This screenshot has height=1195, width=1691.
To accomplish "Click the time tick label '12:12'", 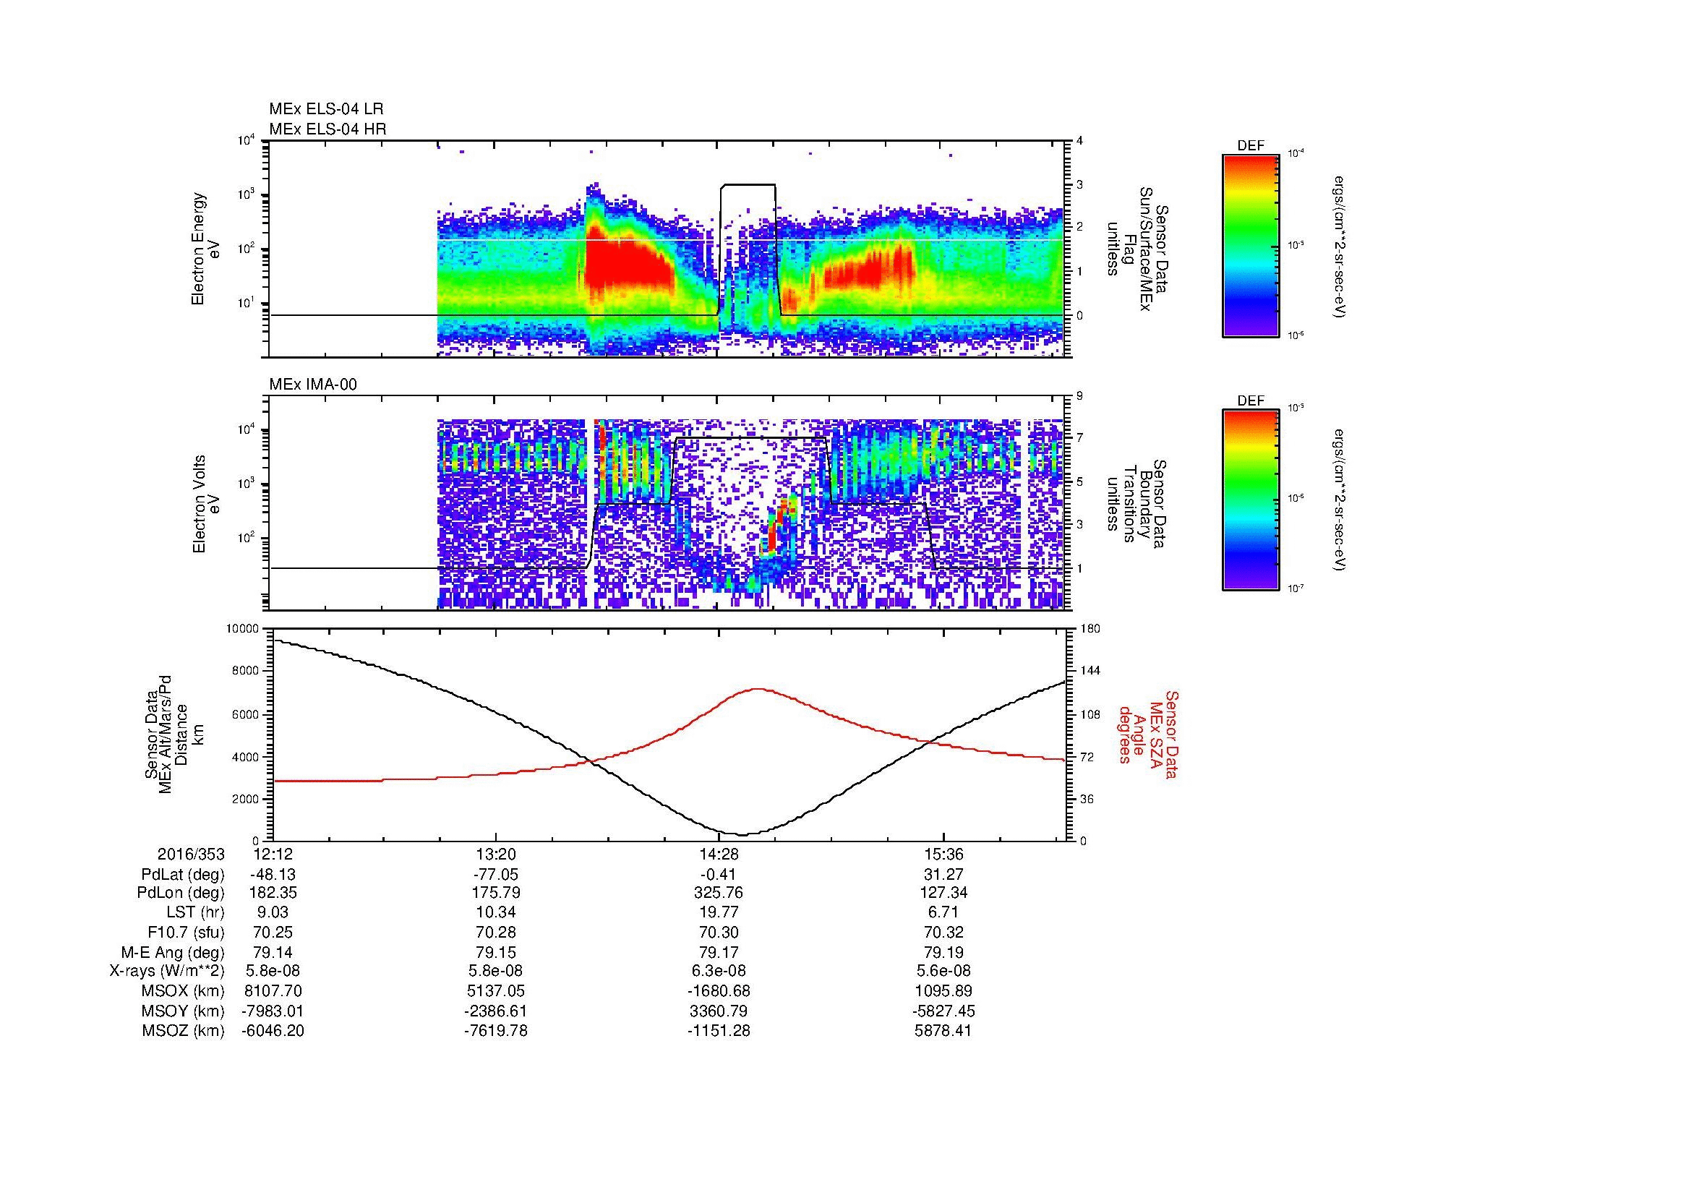I will [273, 855].
